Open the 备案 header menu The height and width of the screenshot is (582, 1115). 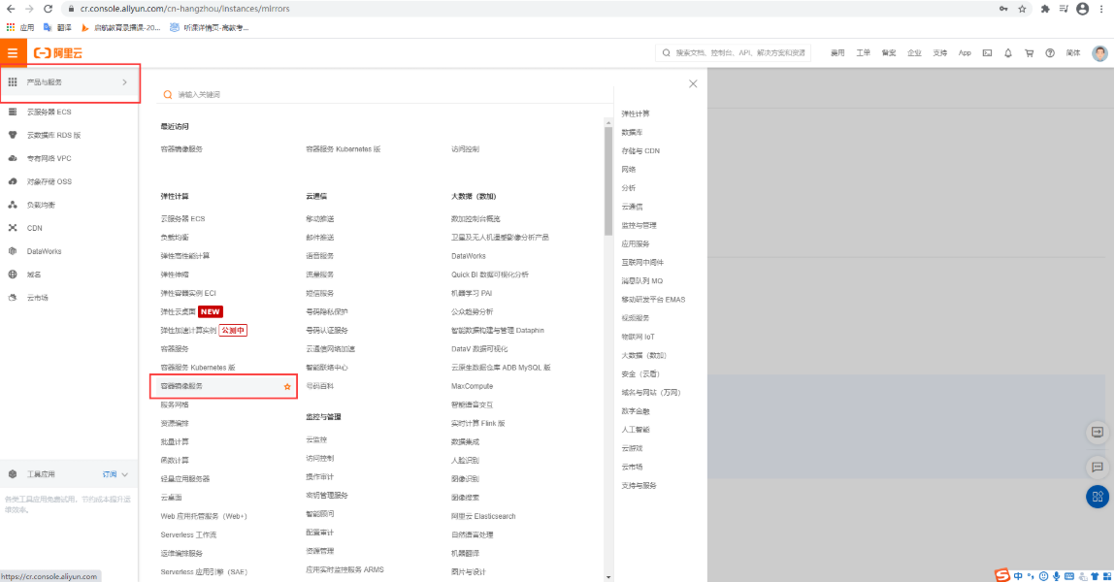pos(889,52)
